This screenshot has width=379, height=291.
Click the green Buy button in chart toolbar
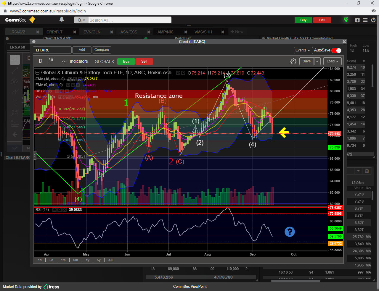(x=126, y=62)
